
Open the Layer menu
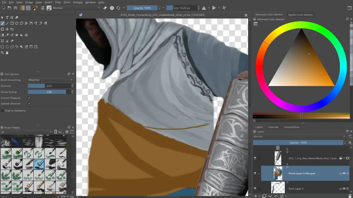39,2
